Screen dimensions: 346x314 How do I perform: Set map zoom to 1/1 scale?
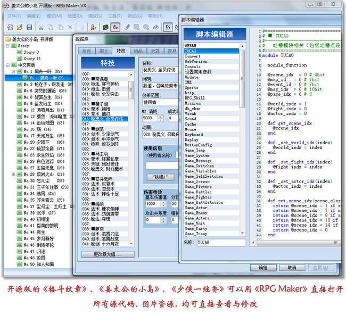(x=168, y=27)
